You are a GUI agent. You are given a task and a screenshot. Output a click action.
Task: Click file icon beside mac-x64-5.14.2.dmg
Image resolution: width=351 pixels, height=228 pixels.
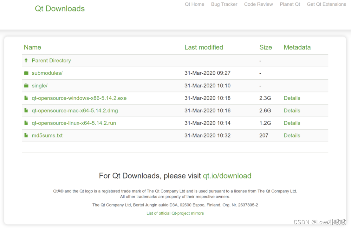(x=26, y=110)
